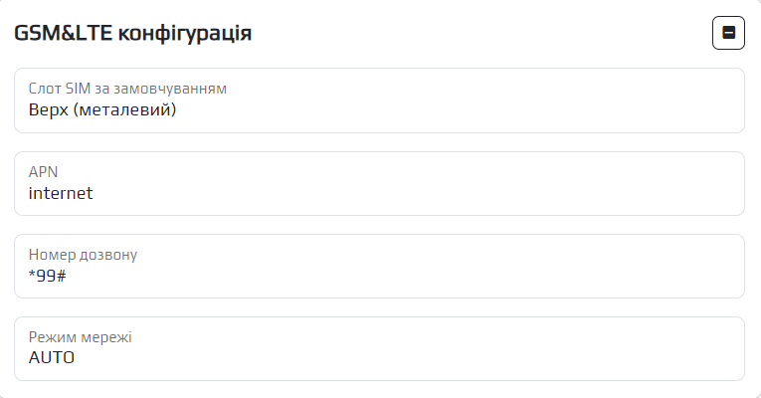Click the empty right side of the Номер дозвону field
The width and height of the screenshot is (761, 398).
pyautogui.click(x=597, y=267)
